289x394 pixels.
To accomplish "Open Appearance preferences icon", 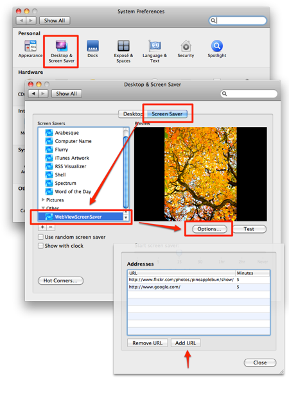I will [30, 46].
